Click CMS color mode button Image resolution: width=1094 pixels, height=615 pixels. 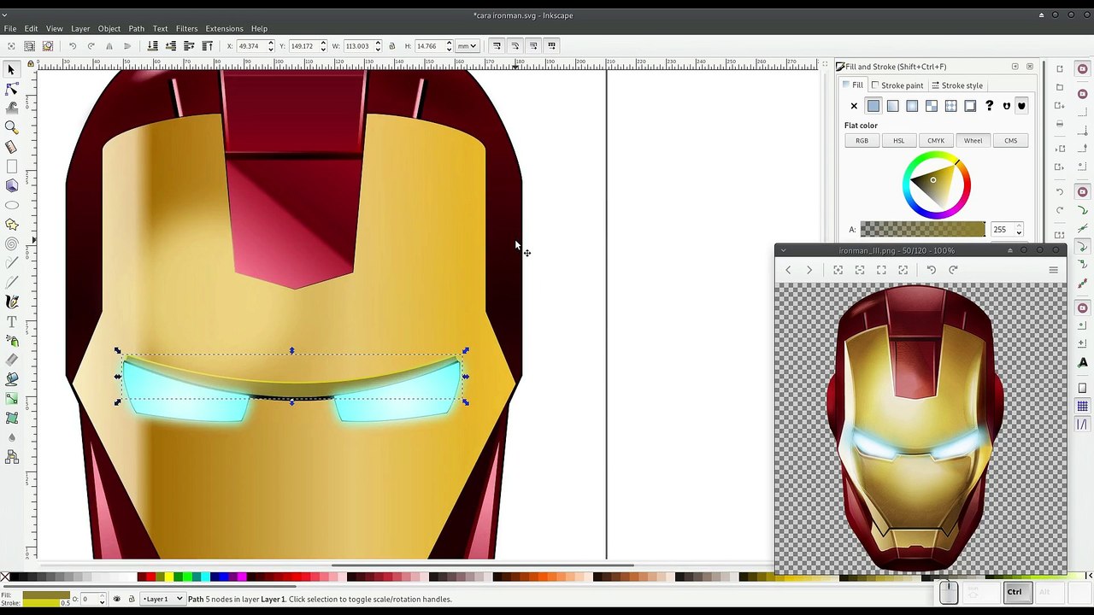pyautogui.click(x=1010, y=141)
